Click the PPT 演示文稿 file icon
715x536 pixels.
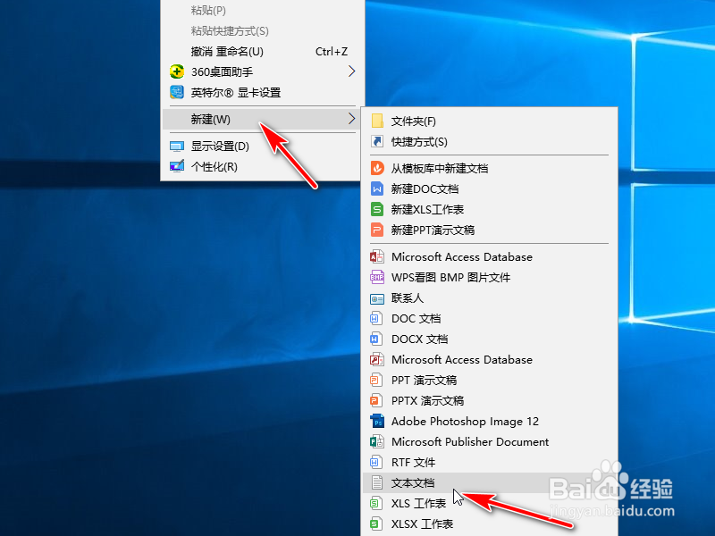pyautogui.click(x=375, y=380)
